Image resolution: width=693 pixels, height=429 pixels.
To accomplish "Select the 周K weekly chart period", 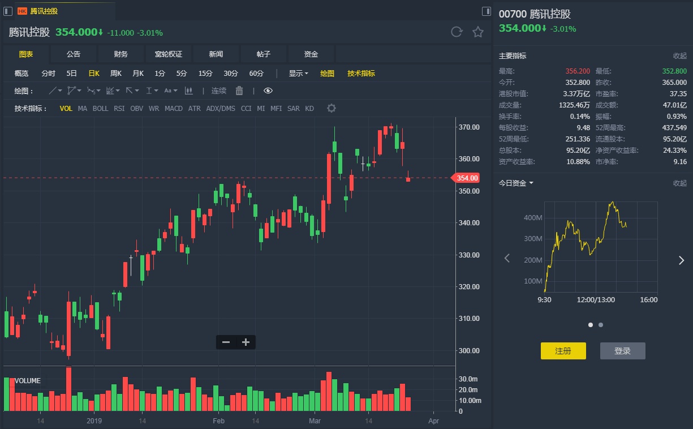I will tap(116, 73).
